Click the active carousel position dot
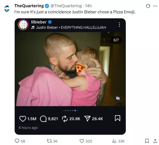Image resolution: width=159 pixels, height=145 pixels. tap(75, 110)
